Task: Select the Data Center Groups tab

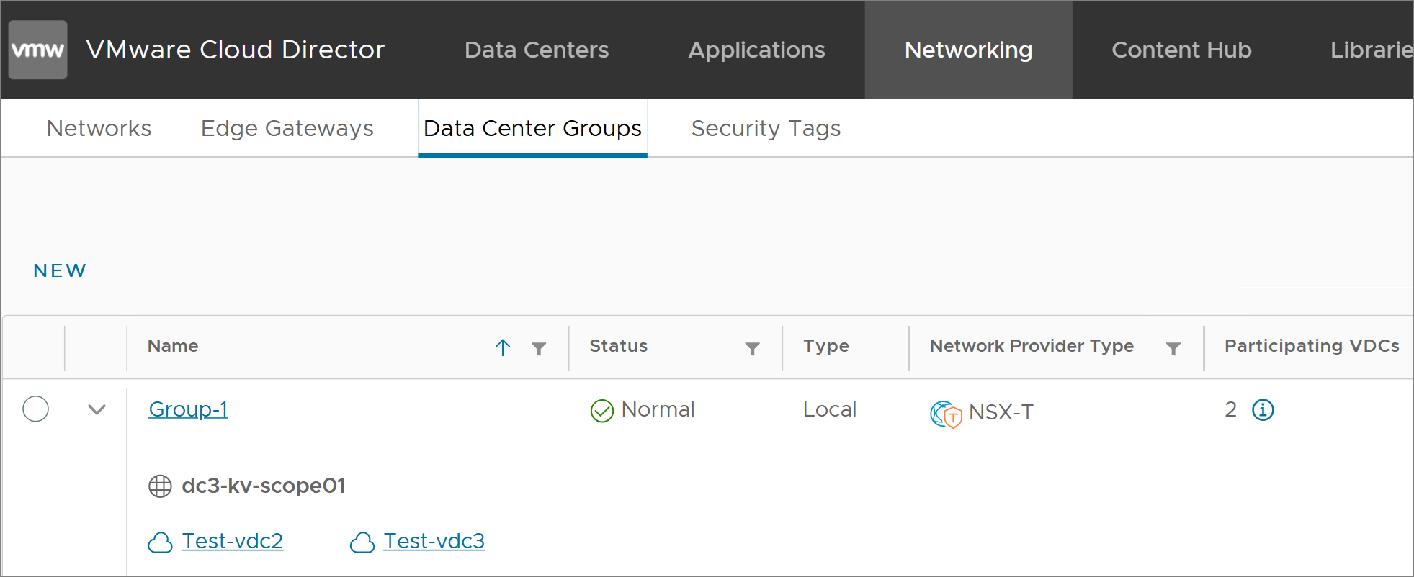Action: pos(532,128)
